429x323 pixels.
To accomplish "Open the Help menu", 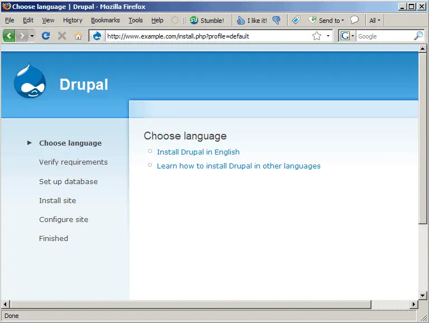I will (158, 20).
